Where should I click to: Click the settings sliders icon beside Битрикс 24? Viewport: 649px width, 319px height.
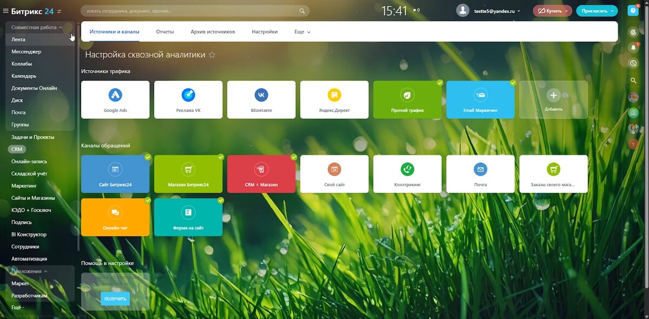point(59,11)
